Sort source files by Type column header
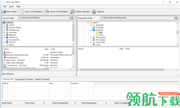The width and height of the screenshot is (180, 108). 61,49
